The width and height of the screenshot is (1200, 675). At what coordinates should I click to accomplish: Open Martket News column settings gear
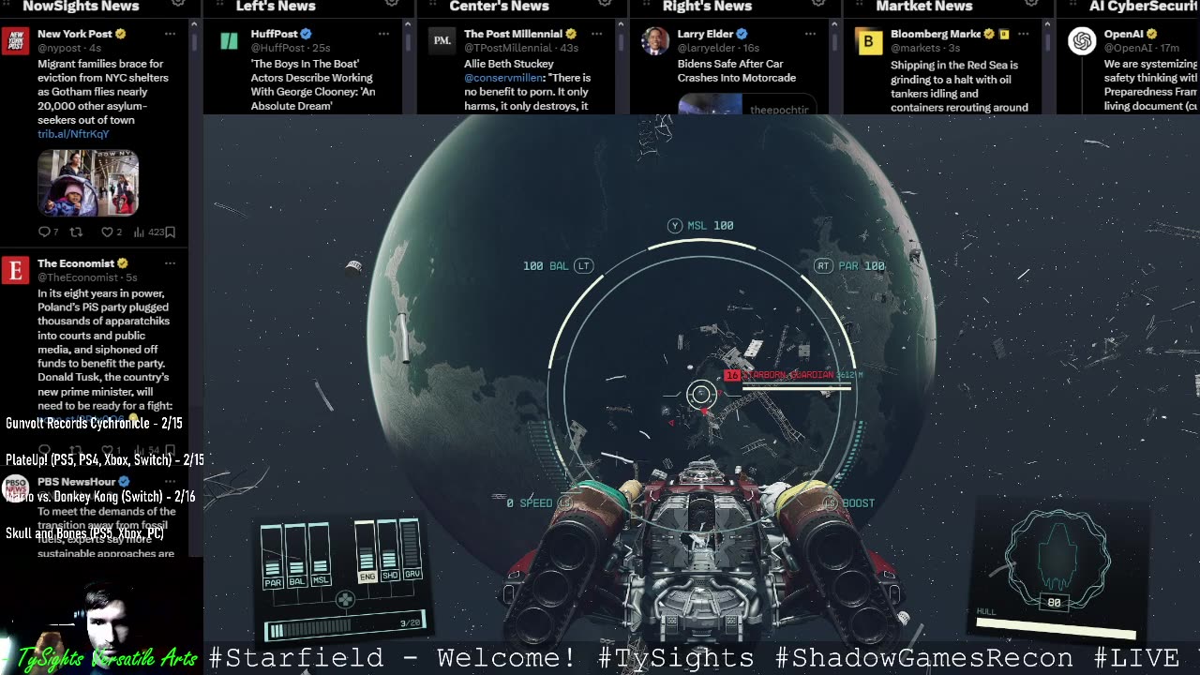tap(1032, 4)
